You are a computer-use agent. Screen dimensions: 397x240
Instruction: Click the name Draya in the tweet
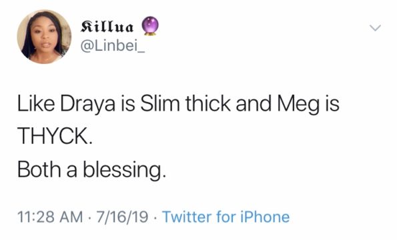click(87, 104)
